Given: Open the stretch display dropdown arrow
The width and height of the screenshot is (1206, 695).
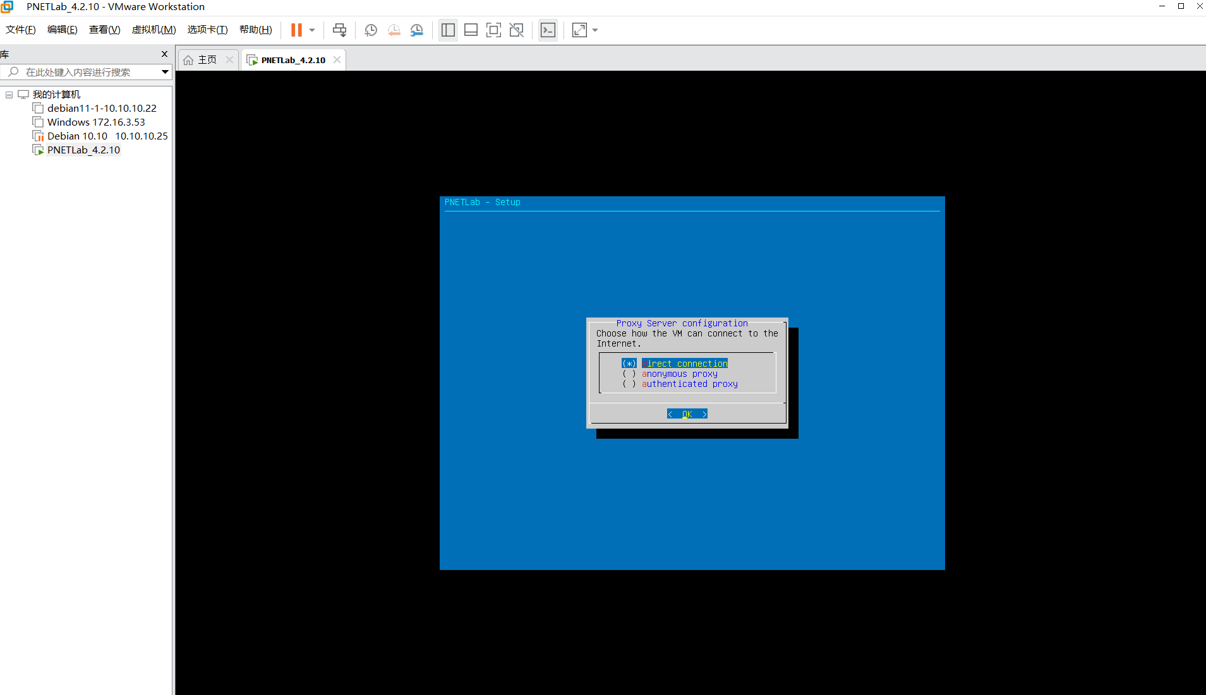Looking at the screenshot, I should [x=595, y=30].
